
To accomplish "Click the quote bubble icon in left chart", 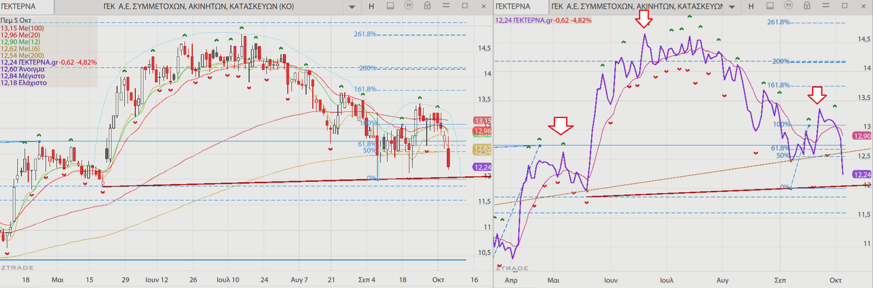I will point(408,6).
